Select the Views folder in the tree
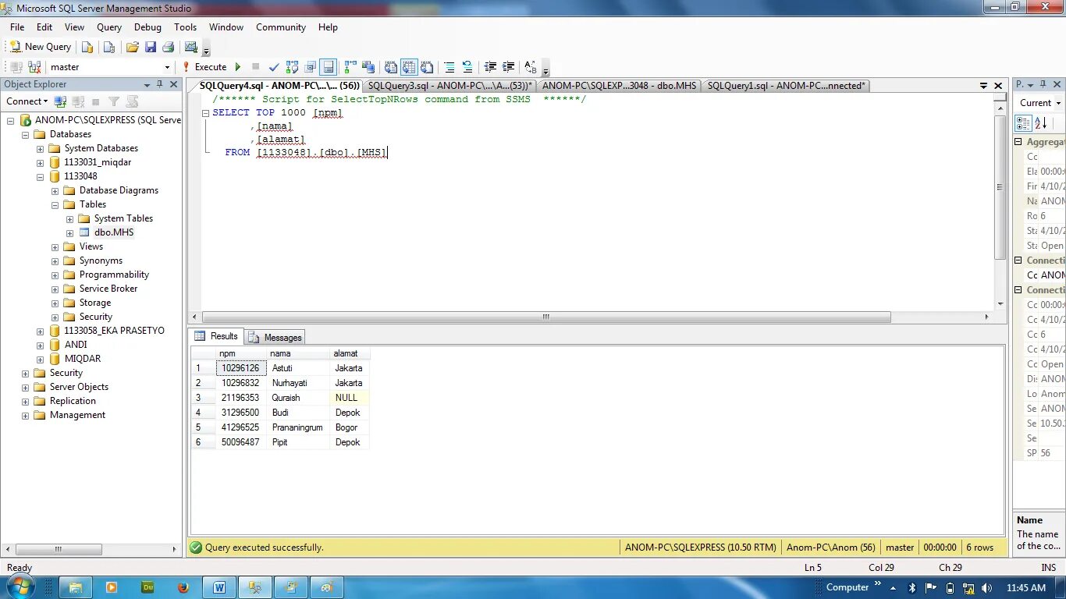 tap(91, 246)
